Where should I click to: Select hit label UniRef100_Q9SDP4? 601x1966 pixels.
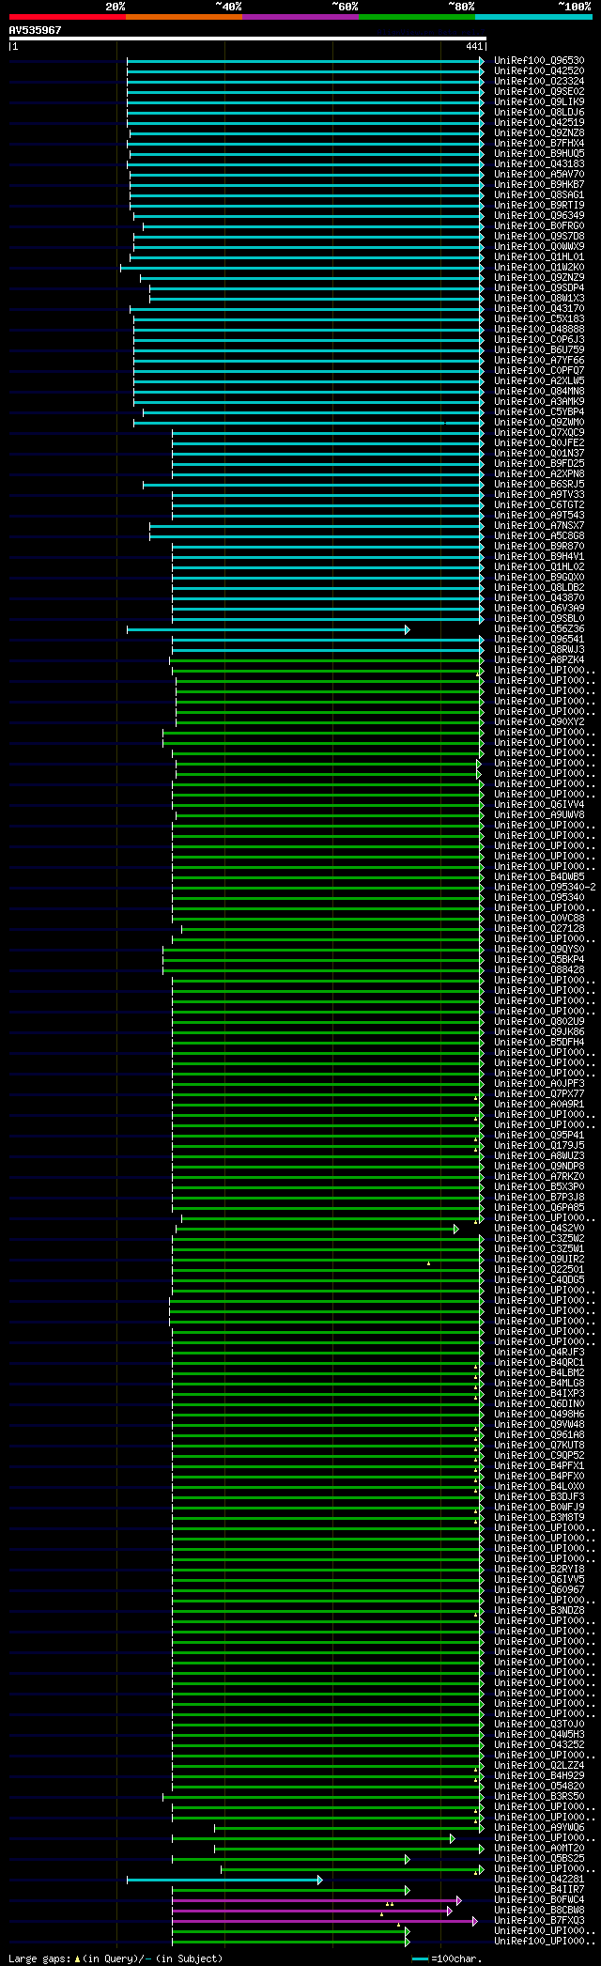(x=539, y=288)
